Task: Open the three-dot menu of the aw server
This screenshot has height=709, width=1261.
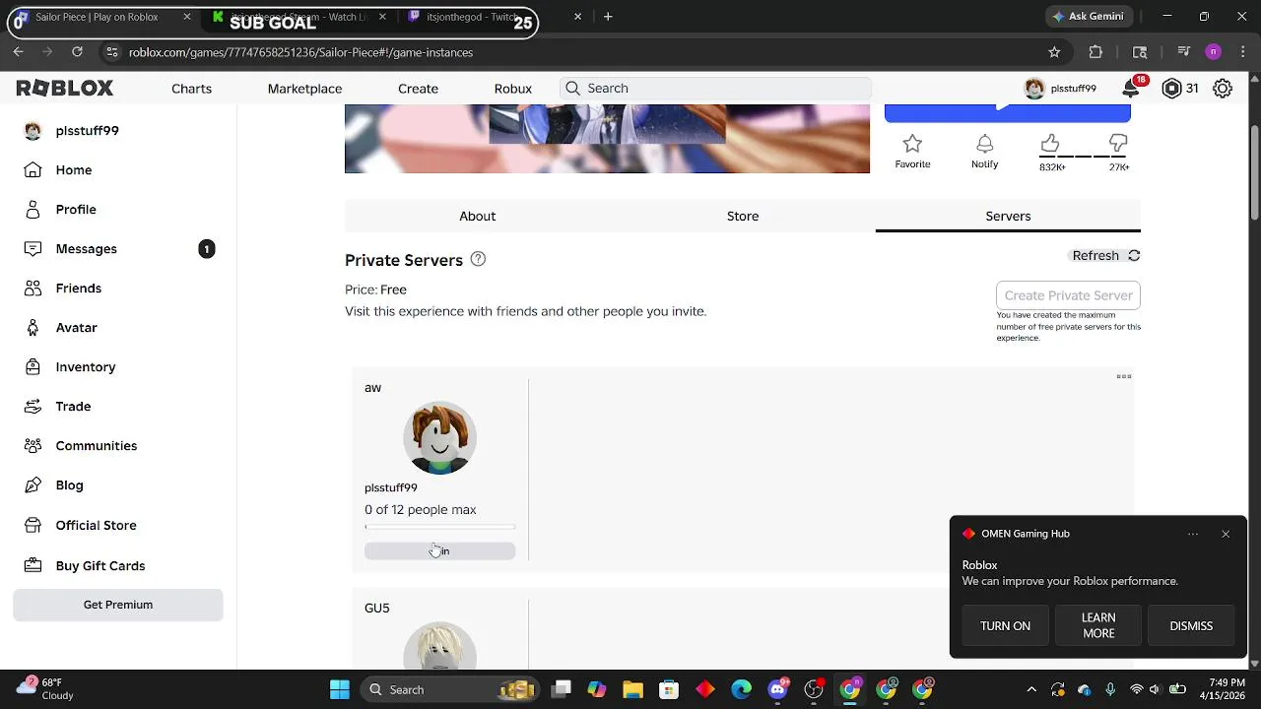Action: pyautogui.click(x=1124, y=376)
